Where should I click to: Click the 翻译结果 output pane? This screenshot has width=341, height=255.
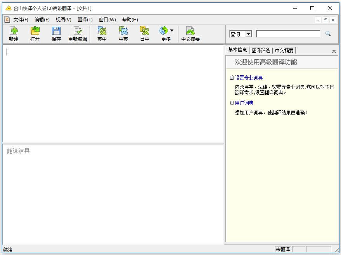pos(113,194)
